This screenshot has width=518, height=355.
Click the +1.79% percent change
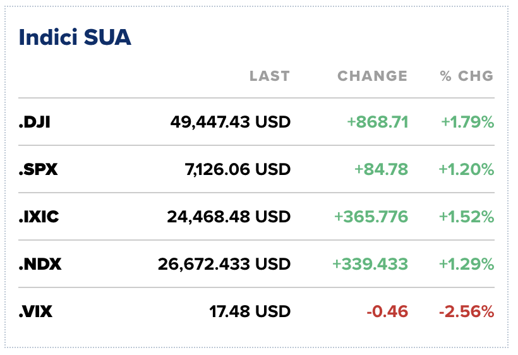point(467,122)
